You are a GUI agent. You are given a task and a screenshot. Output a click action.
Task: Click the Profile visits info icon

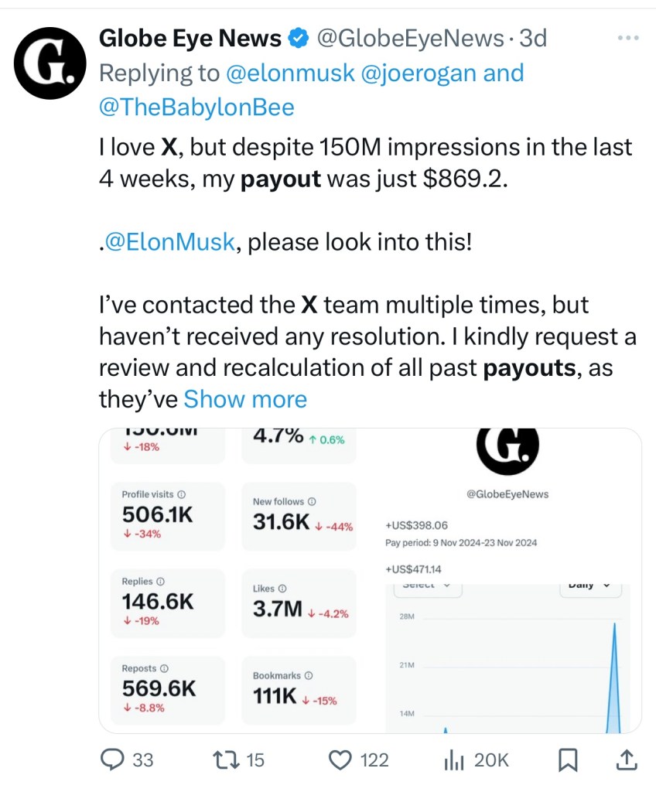click(182, 494)
